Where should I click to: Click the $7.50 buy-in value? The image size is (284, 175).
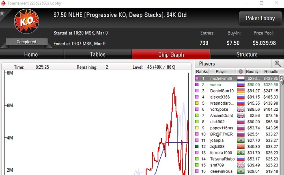[233, 43]
